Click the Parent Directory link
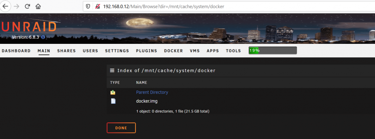 pyautogui.click(x=152, y=92)
